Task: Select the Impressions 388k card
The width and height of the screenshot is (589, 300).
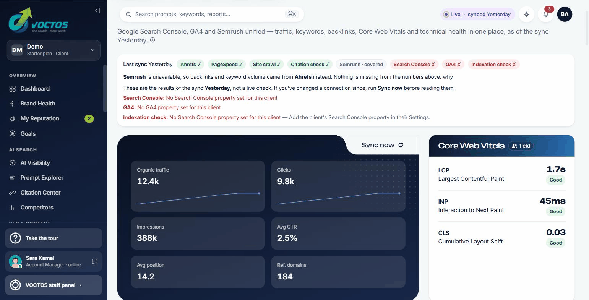Action: [198, 234]
